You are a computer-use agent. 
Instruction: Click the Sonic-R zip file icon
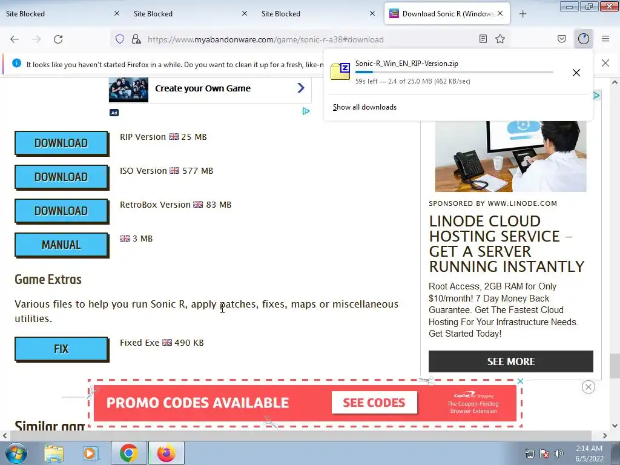pos(340,71)
